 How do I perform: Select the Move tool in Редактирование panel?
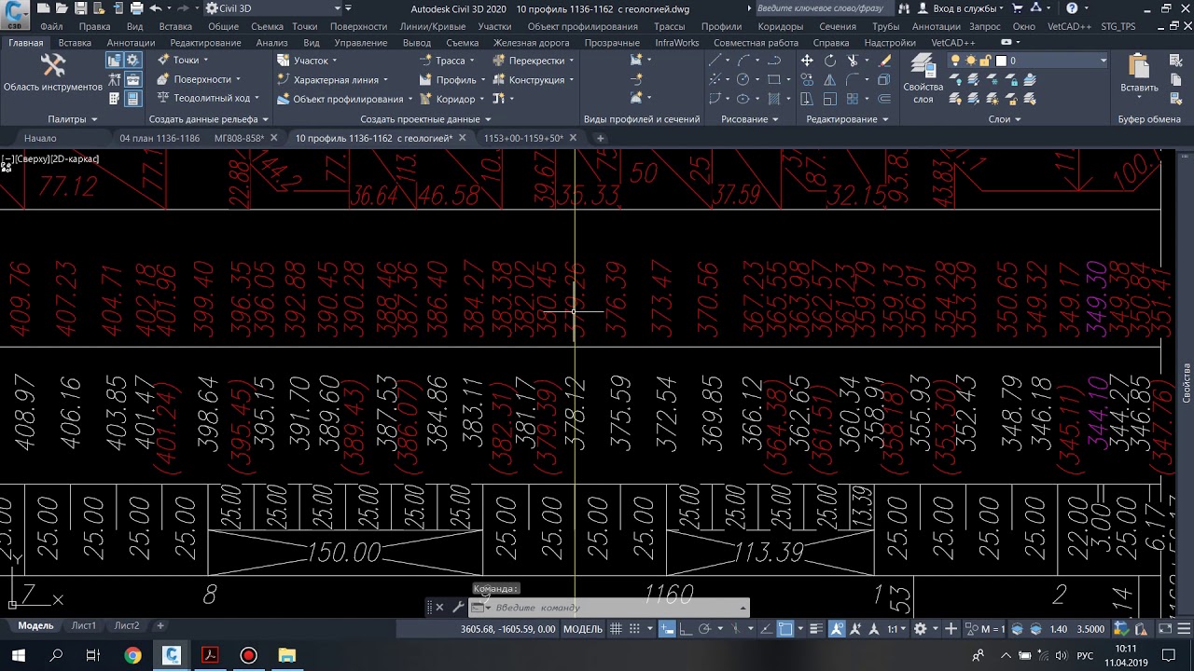807,61
